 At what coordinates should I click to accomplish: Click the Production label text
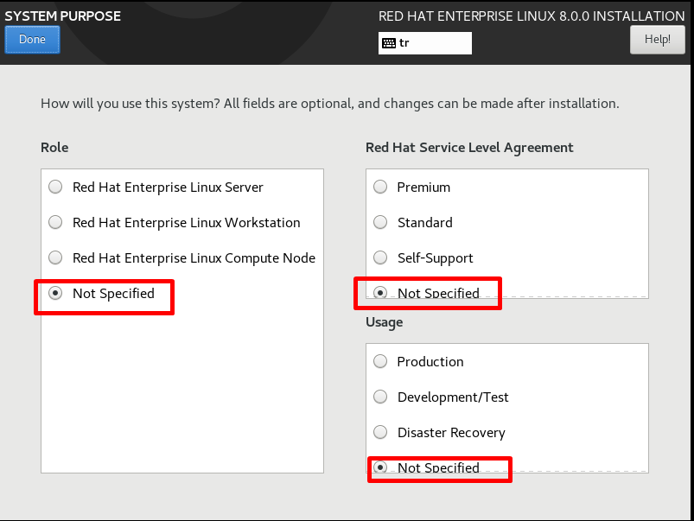pos(430,362)
